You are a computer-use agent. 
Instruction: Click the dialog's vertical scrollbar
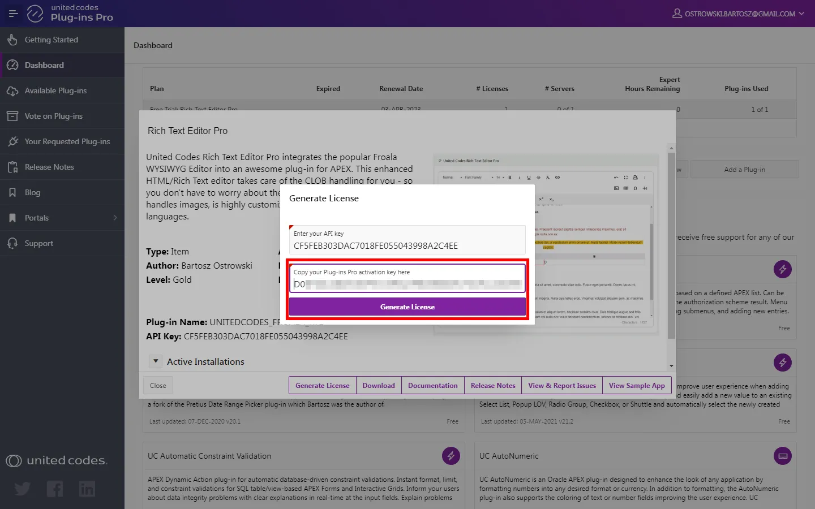click(x=671, y=243)
